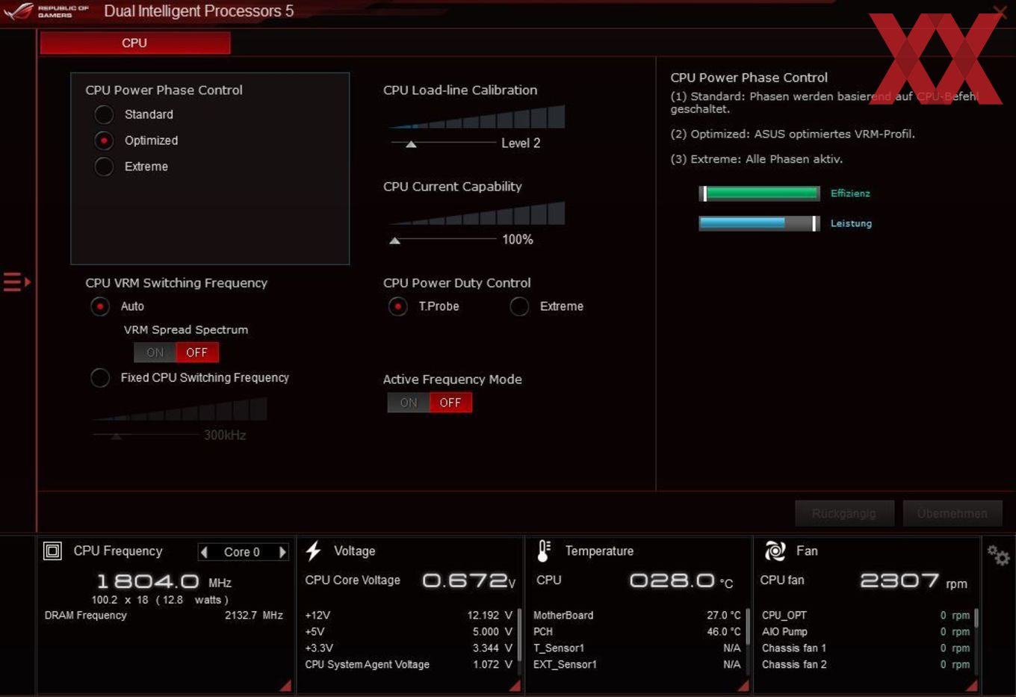Click the Chassis fan 1 row
This screenshot has height=697, width=1016.
[866, 648]
